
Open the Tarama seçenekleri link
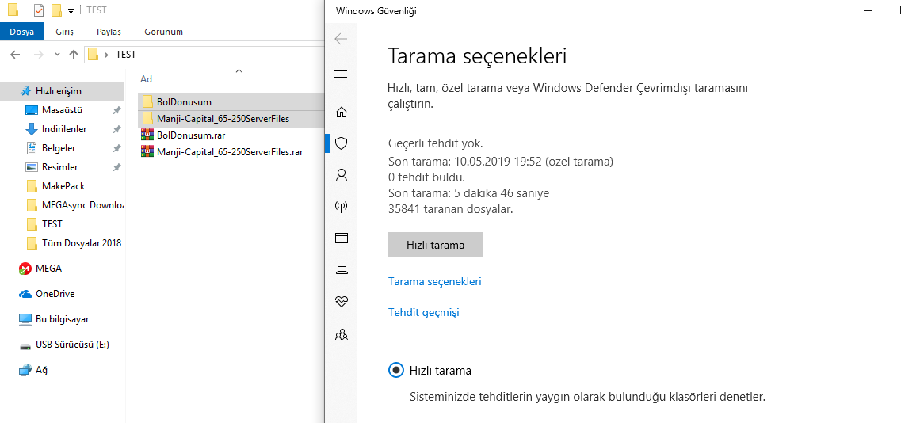click(x=435, y=282)
